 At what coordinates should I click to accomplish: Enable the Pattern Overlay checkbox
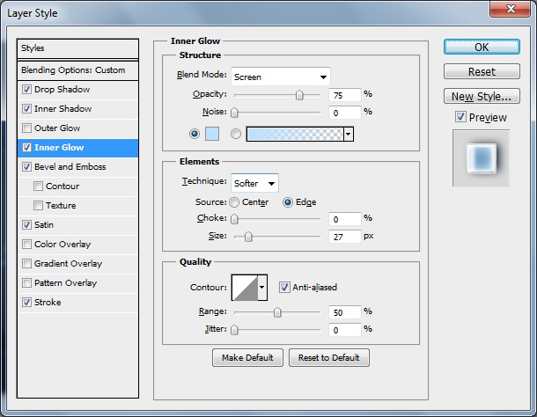click(x=26, y=282)
